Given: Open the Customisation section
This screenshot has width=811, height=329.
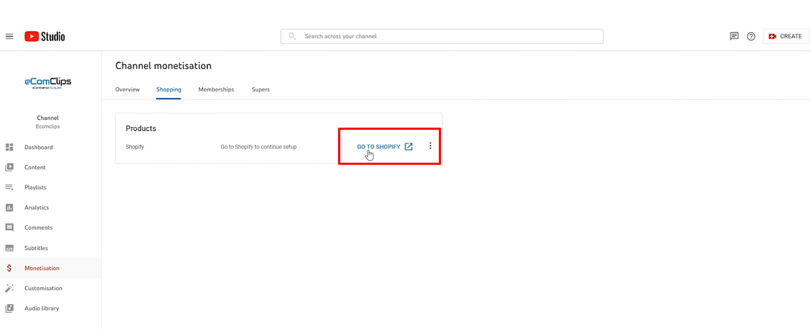Looking at the screenshot, I should (43, 288).
